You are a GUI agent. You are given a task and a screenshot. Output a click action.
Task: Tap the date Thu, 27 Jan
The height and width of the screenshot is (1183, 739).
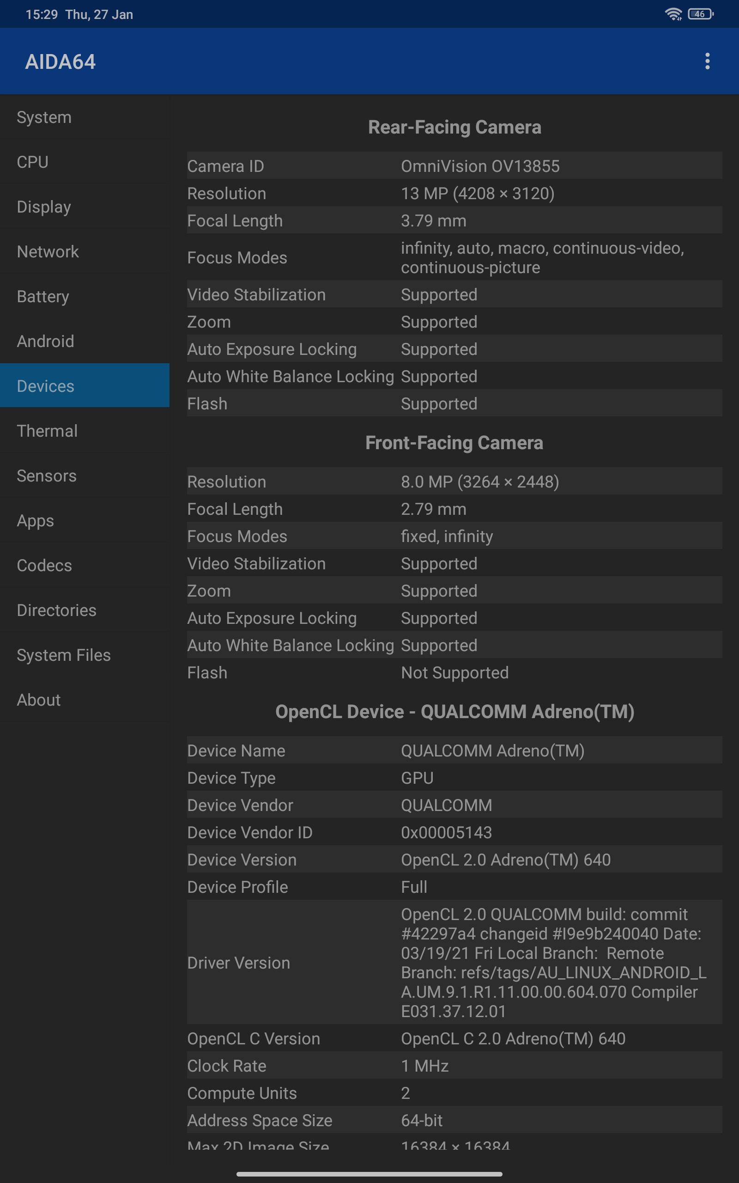pyautogui.click(x=99, y=15)
